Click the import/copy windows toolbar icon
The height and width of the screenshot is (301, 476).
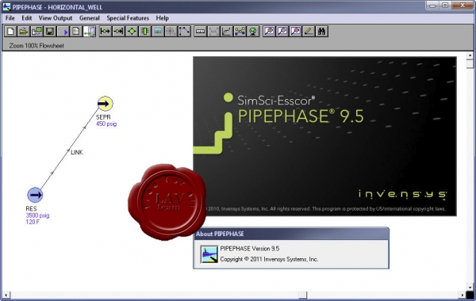coord(36,31)
